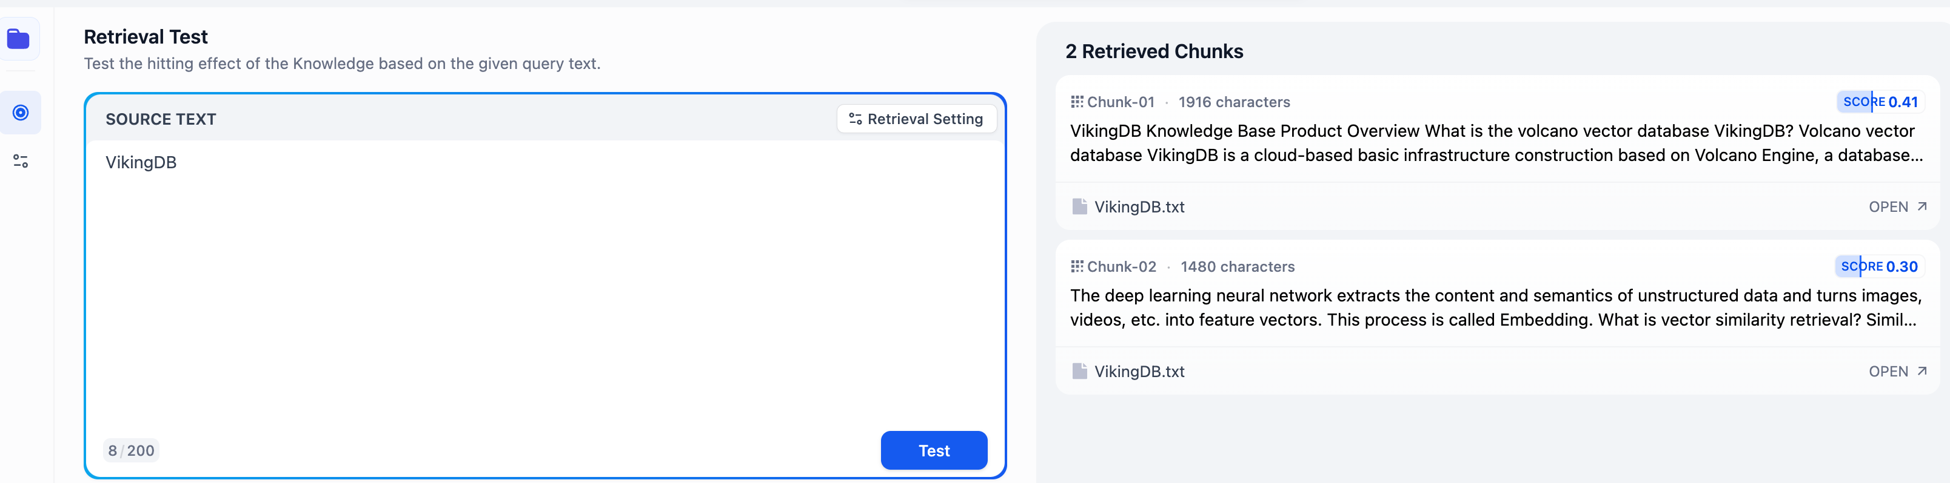1950x483 pixels.
Task: Click the Chunk-02 title label
Action: (1121, 267)
